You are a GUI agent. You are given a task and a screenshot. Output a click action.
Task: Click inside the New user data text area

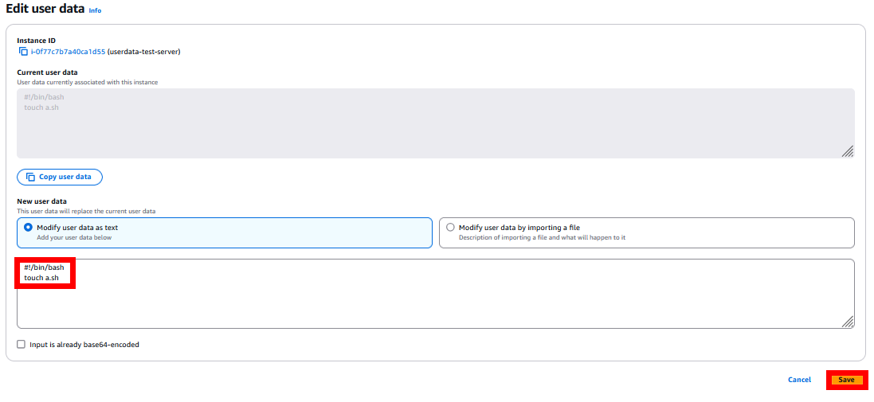click(435, 294)
